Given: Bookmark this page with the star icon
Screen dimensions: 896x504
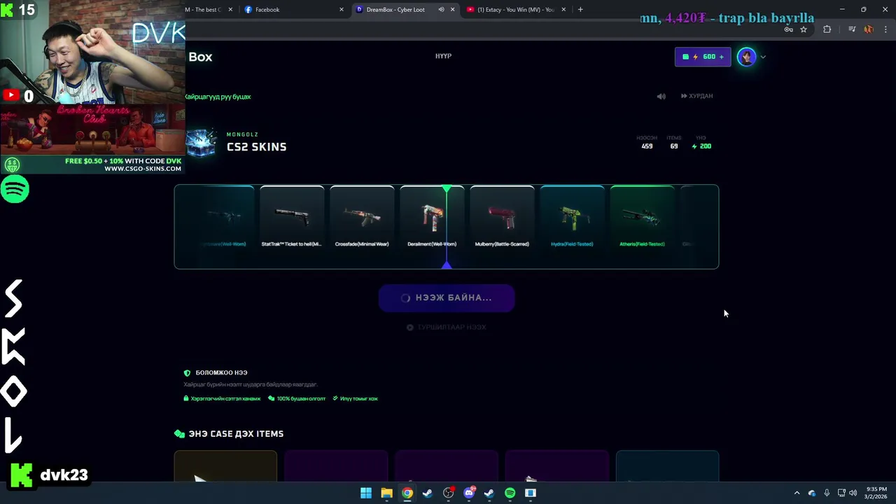Looking at the screenshot, I should click(804, 29).
